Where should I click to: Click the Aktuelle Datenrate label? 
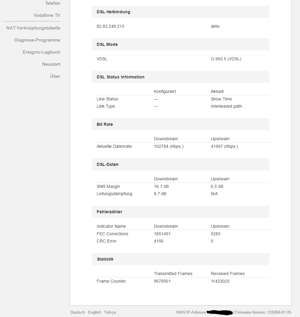114,146
